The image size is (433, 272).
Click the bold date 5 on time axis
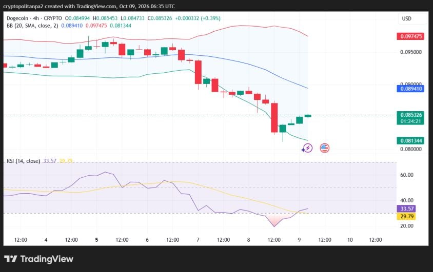[96, 240]
